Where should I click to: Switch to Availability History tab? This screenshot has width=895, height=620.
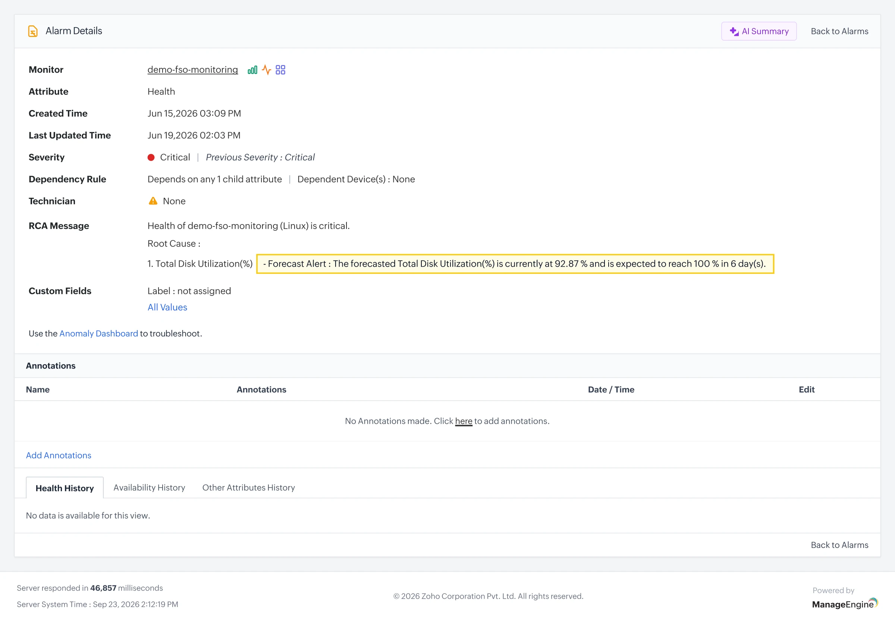(149, 488)
